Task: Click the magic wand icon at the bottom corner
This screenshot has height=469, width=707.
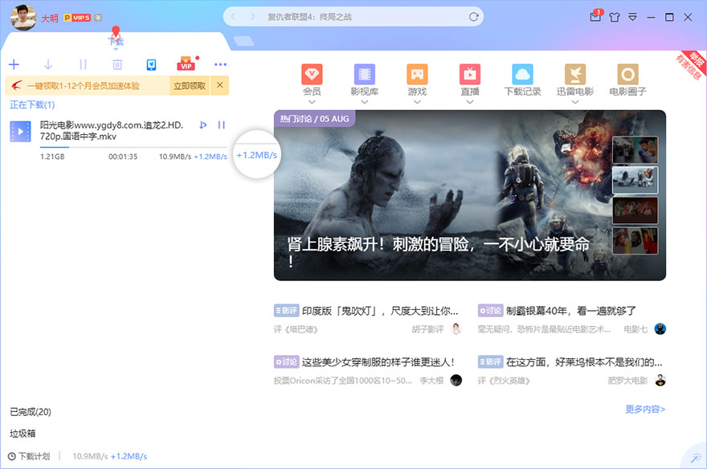Action: click(x=697, y=459)
